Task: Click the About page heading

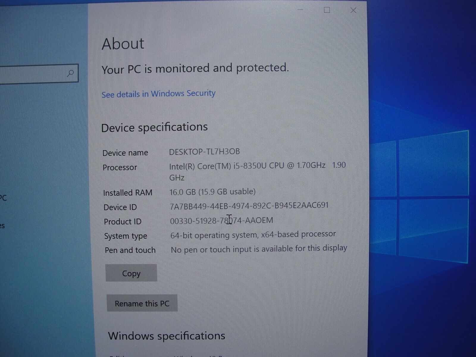Action: (x=123, y=44)
